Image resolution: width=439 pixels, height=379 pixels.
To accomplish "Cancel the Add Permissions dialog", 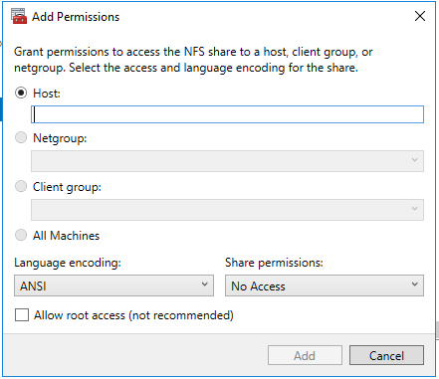I will [x=386, y=355].
